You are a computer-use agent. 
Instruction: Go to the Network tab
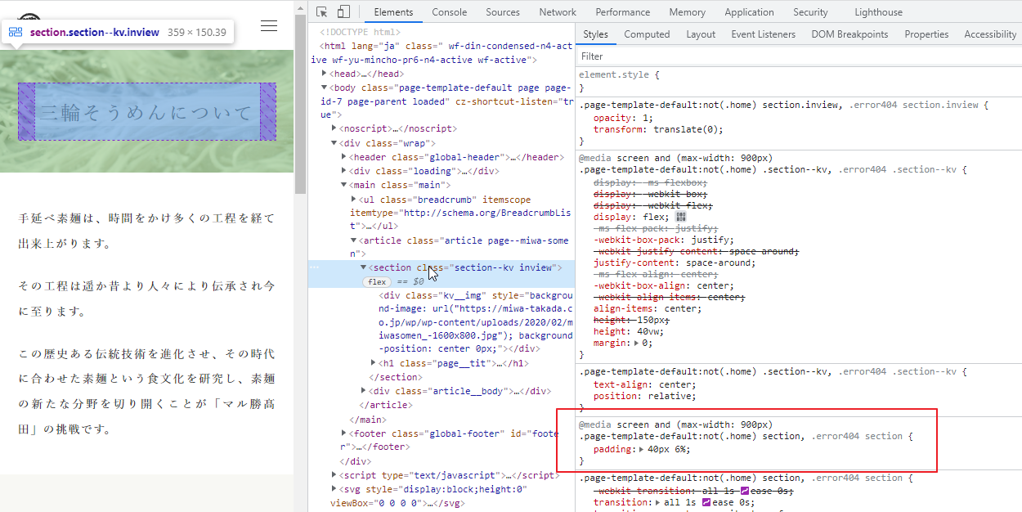(x=558, y=12)
